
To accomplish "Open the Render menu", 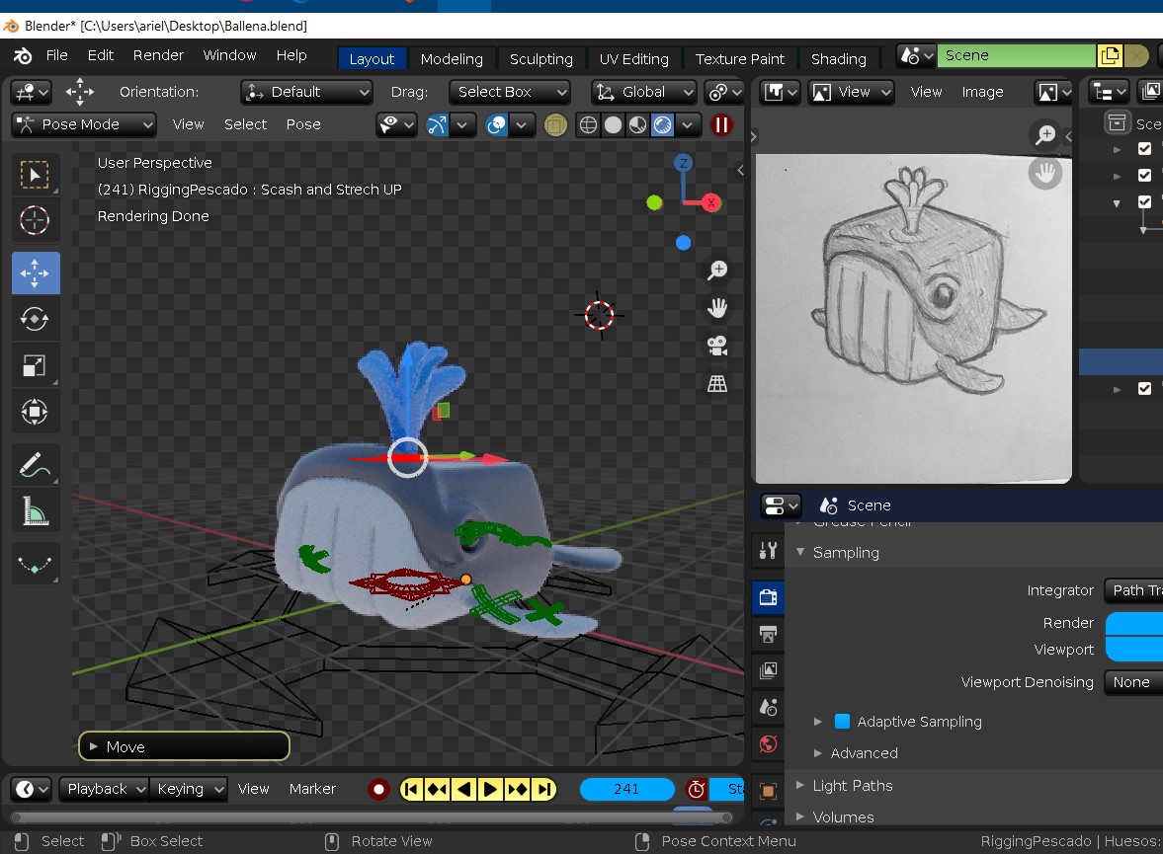I will click(158, 55).
